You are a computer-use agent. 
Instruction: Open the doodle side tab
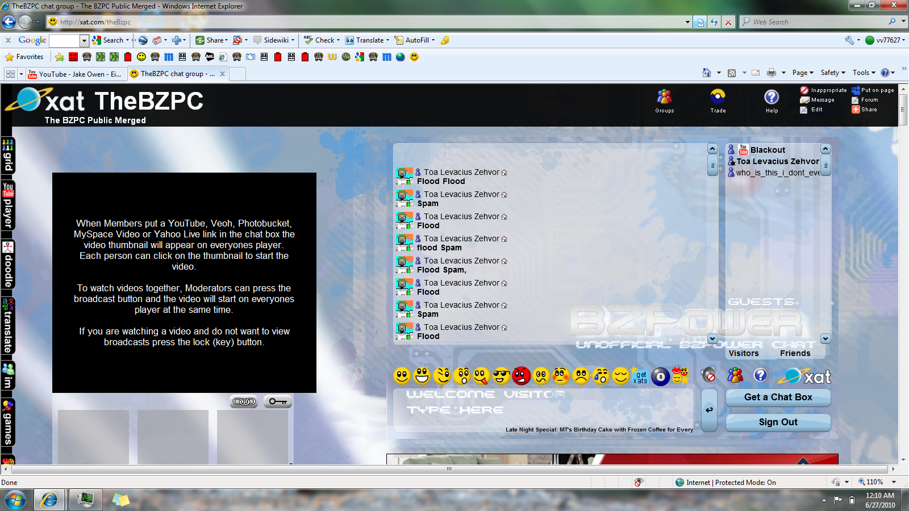point(8,265)
